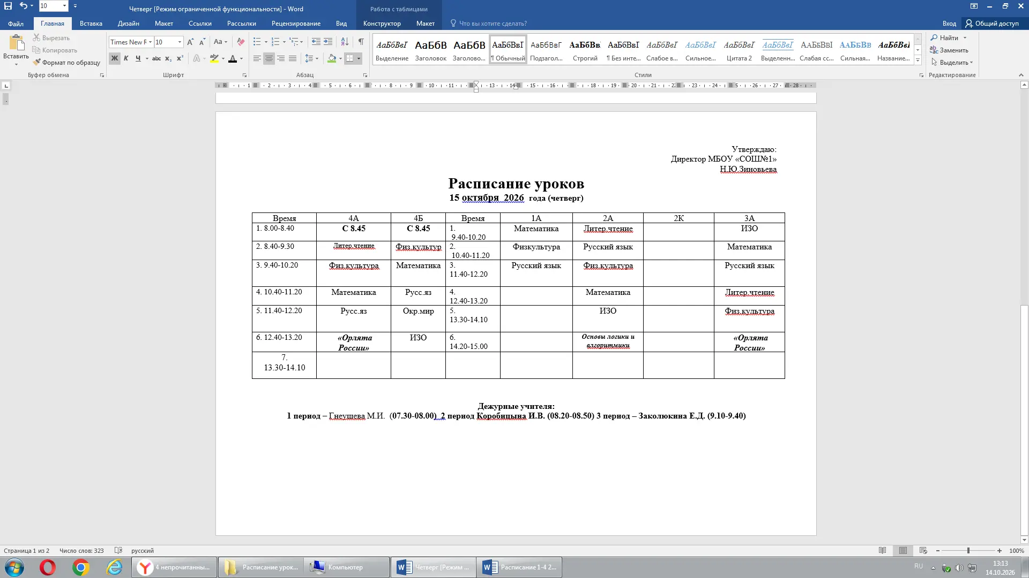Toggle Underline formatting (Ч)

(138, 58)
